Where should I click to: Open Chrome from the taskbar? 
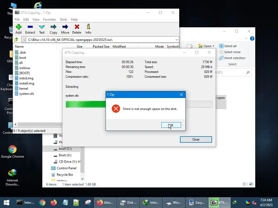click(42, 203)
